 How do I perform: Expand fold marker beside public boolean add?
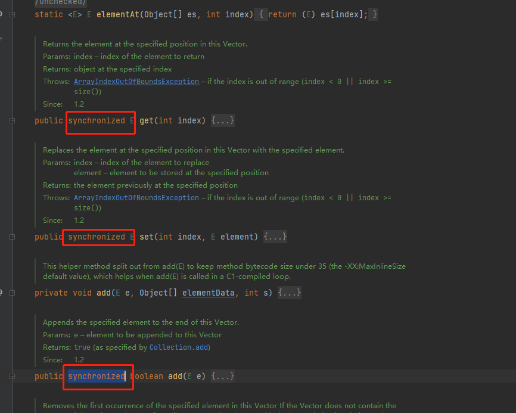coord(12,377)
